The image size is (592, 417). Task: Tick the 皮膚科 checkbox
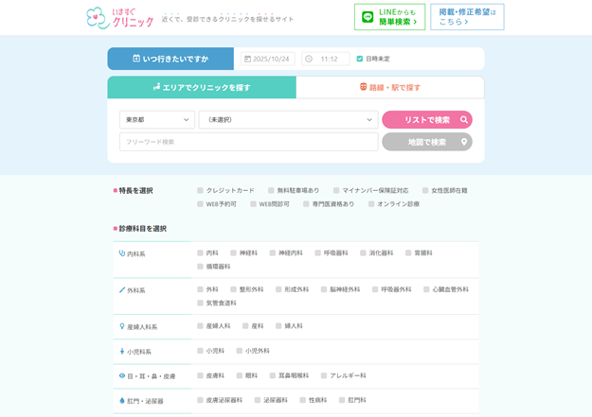pyautogui.click(x=200, y=375)
